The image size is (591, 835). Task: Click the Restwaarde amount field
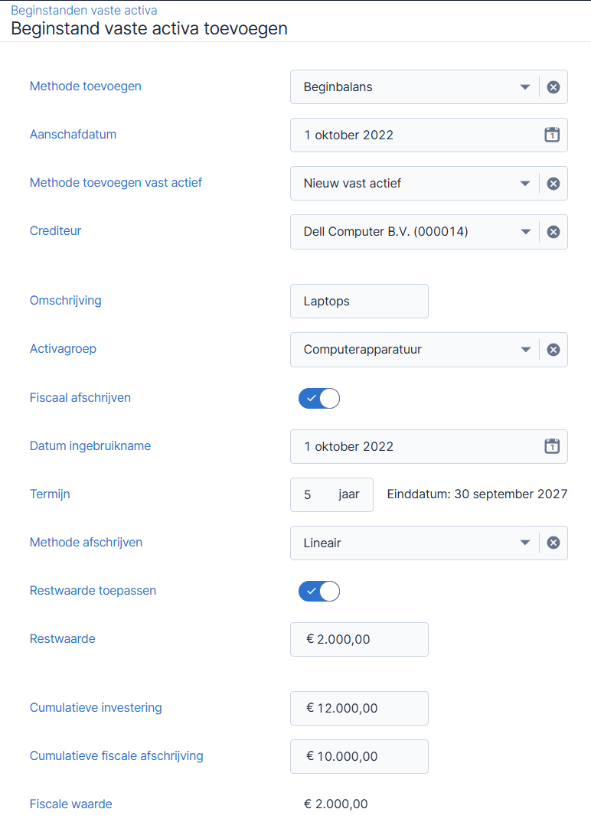tap(359, 639)
